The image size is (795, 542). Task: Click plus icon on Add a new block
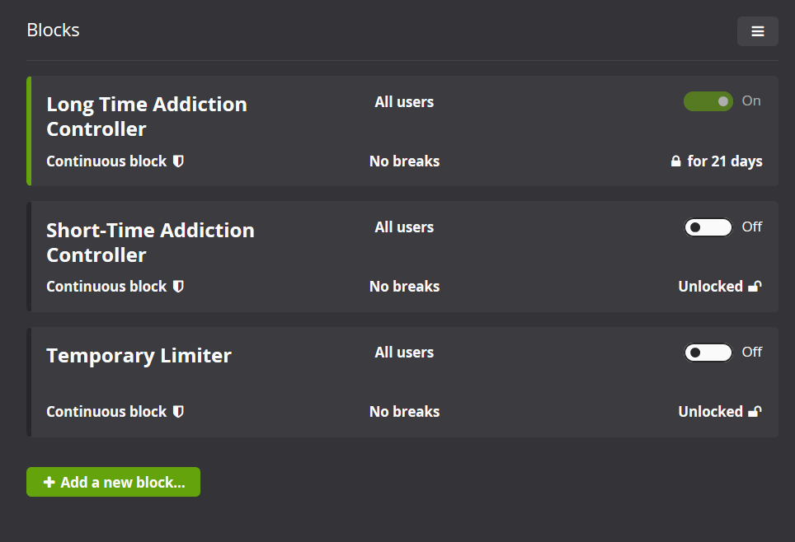click(49, 482)
